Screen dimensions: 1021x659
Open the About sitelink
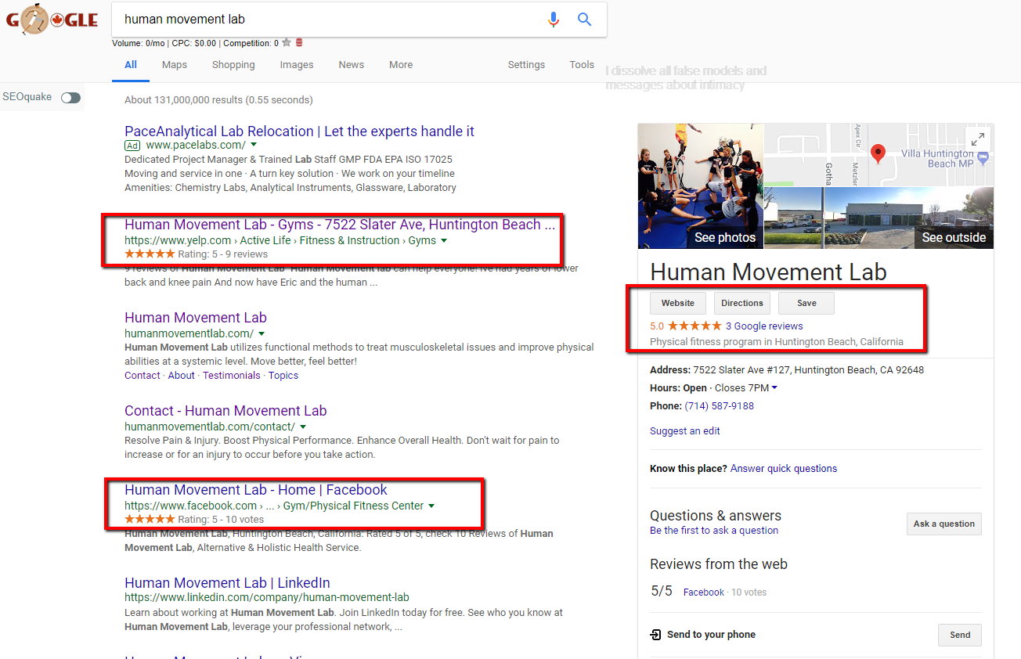[182, 376]
